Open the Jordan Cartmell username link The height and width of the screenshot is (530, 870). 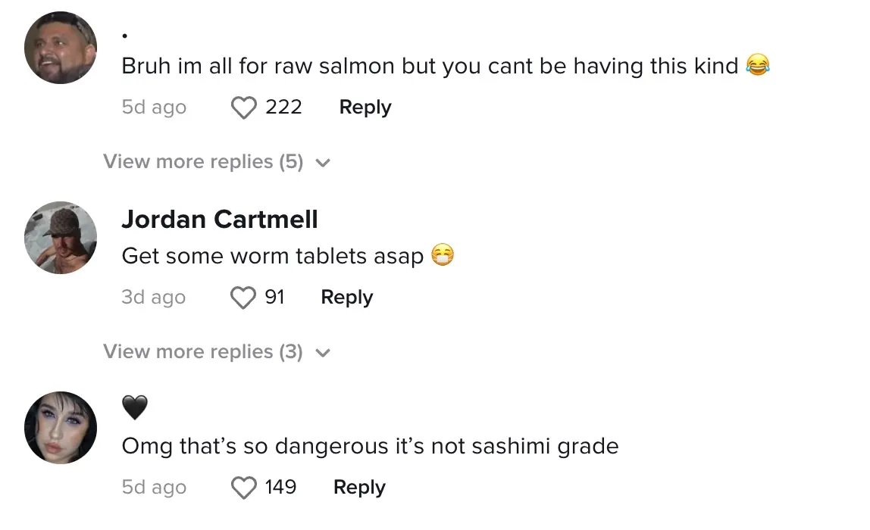point(220,220)
